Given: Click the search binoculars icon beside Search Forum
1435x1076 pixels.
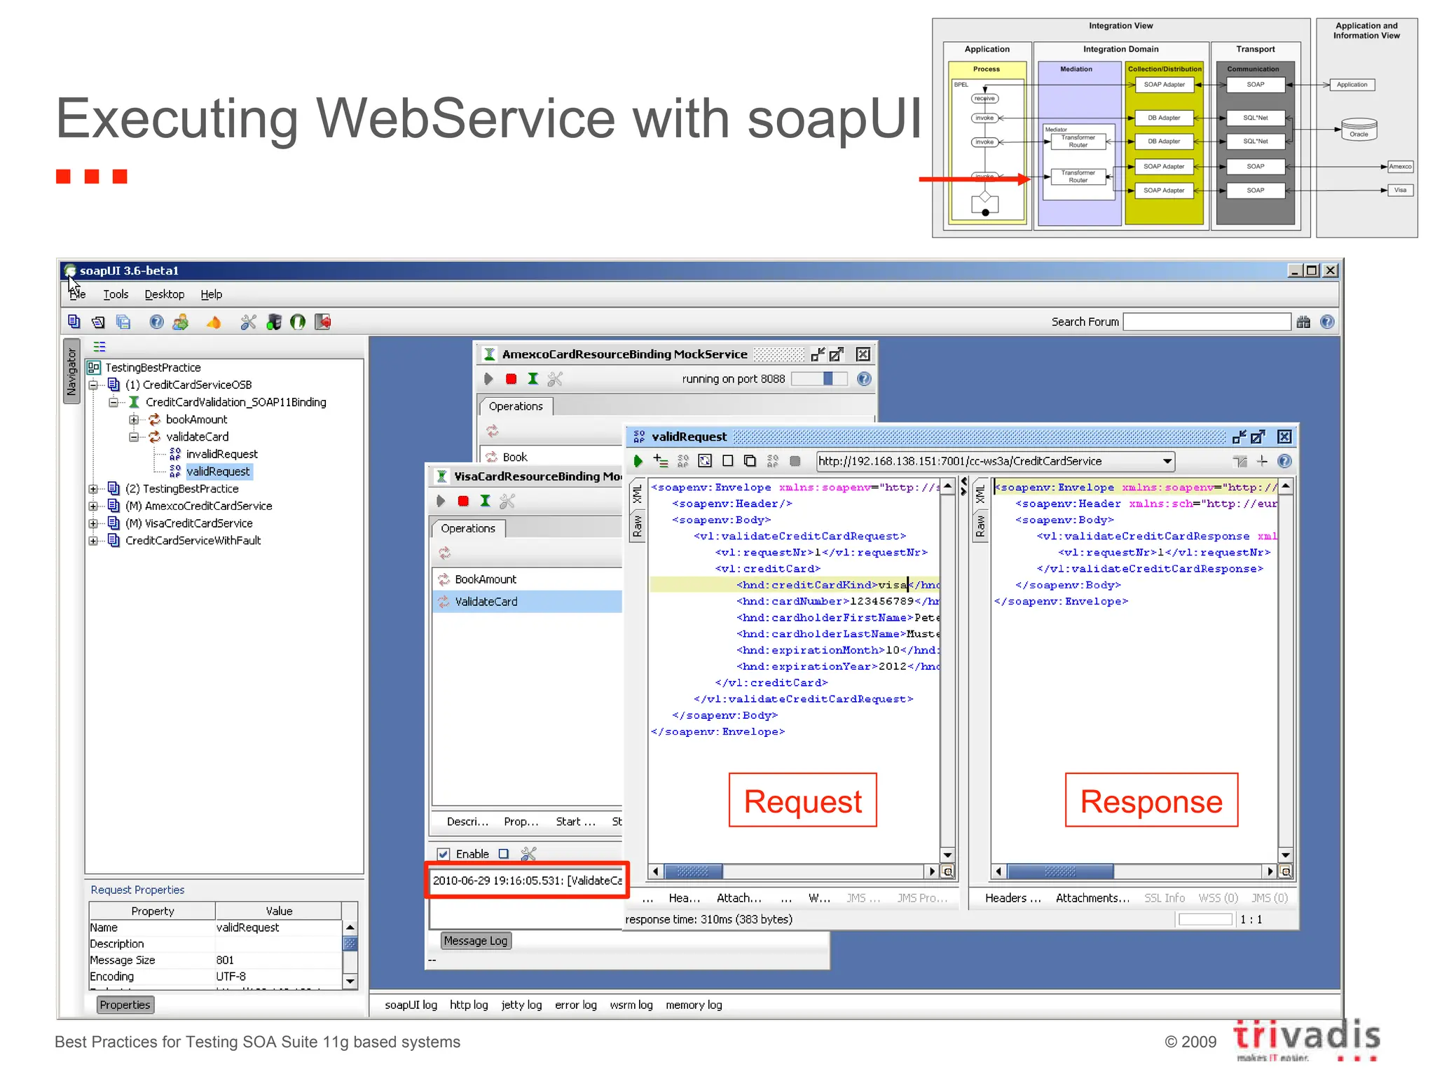Looking at the screenshot, I should click(x=1303, y=322).
